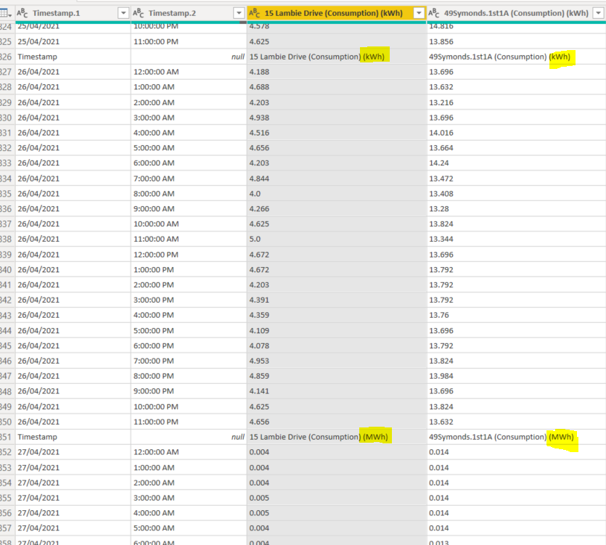This screenshot has width=606, height=545.
Task: Click the value 4.109
Action: [x=259, y=330]
